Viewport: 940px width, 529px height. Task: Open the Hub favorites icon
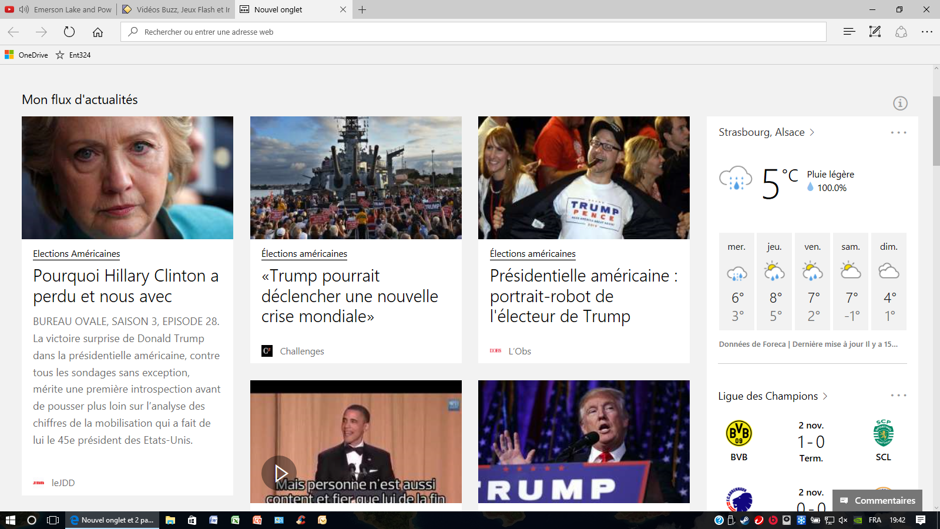(849, 32)
